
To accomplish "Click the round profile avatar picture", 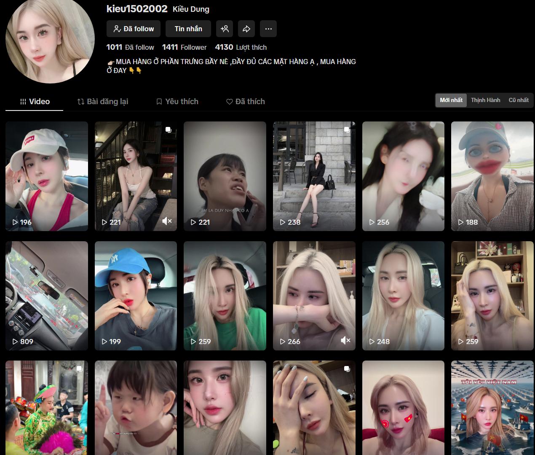I will pyautogui.click(x=50, y=39).
